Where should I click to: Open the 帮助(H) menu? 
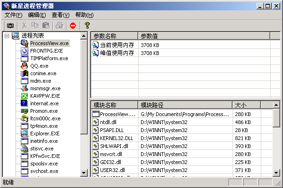click(84, 15)
